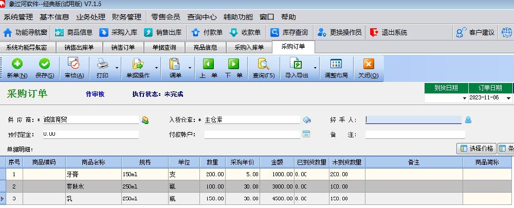Image resolution: width=514 pixels, height=208 pixels.
Task: Click 查询(F5) search icon
Action: pyautogui.click(x=263, y=64)
